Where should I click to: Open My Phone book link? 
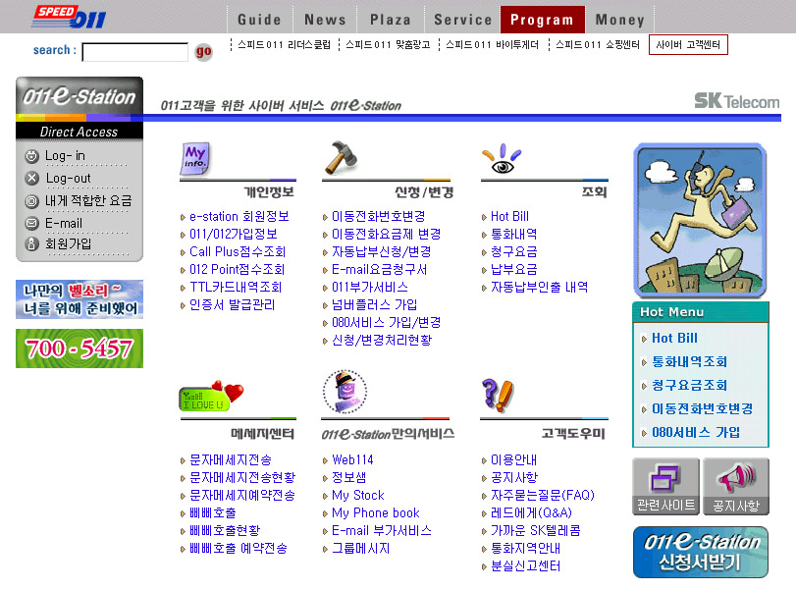coord(376,512)
